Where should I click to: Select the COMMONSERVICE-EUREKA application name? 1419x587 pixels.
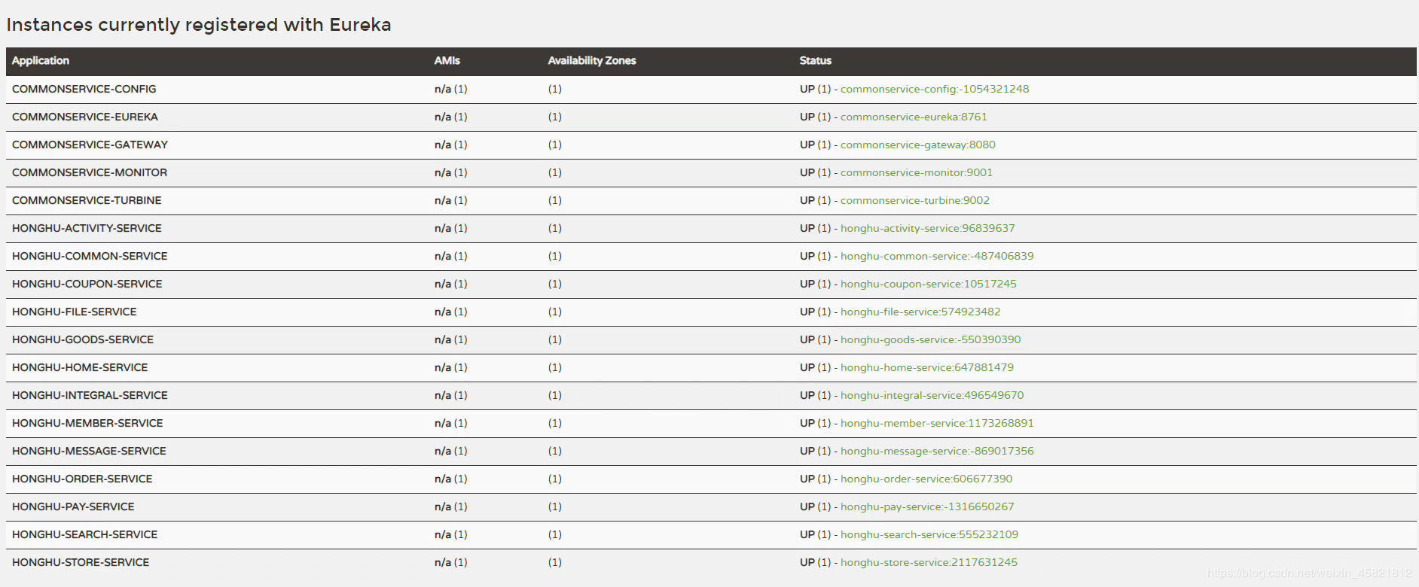point(85,117)
